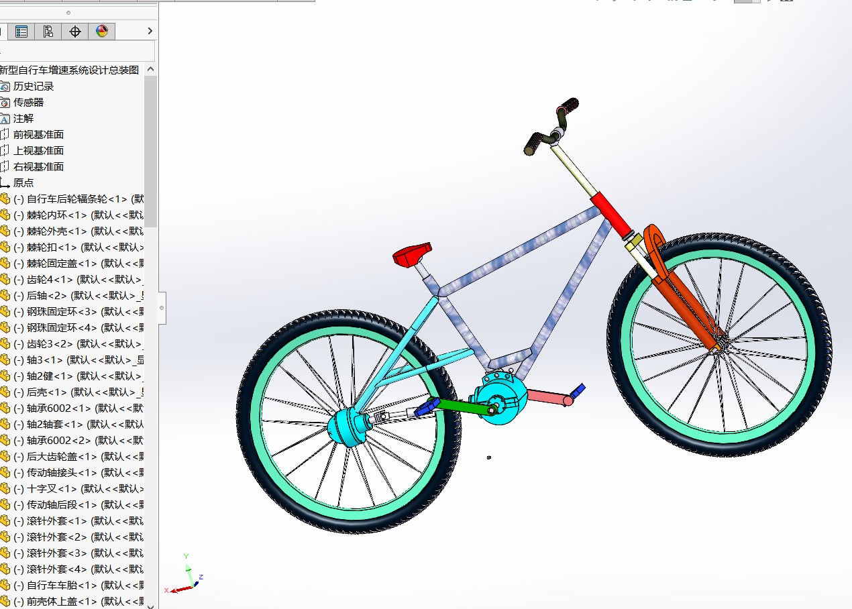
Task: Click the feature tree scrollbar thumb
Action: (150, 151)
